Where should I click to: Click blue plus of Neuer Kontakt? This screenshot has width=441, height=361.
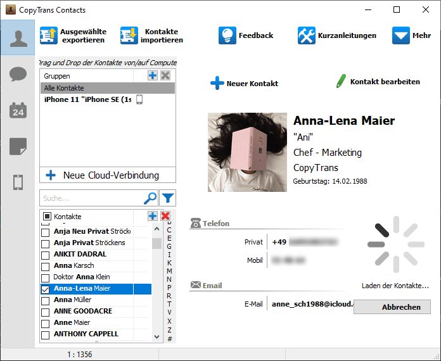click(217, 83)
